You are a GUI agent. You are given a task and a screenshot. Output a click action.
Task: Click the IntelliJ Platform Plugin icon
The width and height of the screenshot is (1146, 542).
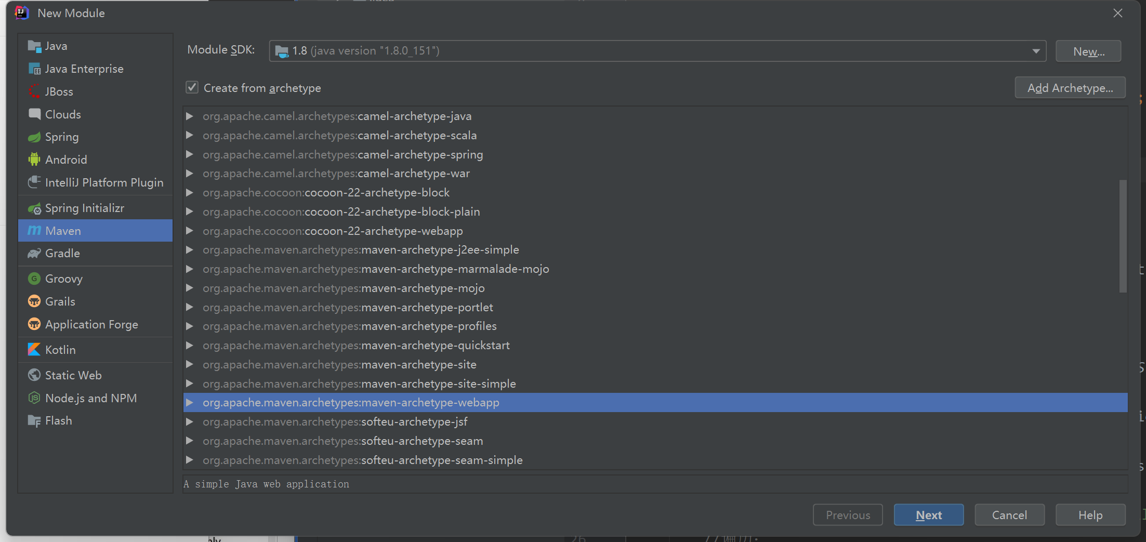coord(34,182)
